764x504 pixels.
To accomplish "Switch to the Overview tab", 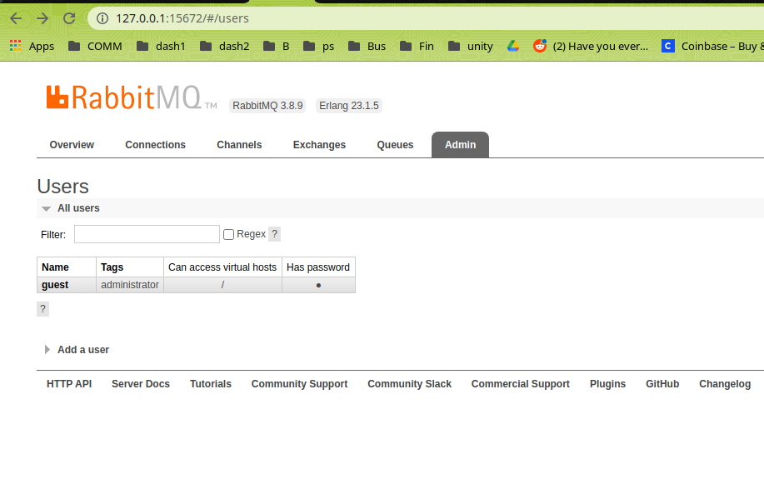I will tap(72, 145).
